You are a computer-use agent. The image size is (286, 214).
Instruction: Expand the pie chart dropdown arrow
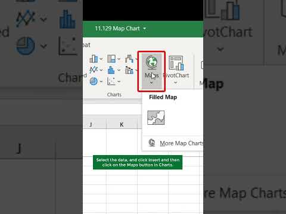coord(101,81)
